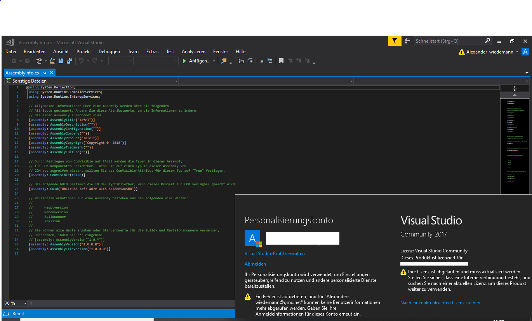The width and height of the screenshot is (532, 321).
Task: Click the send feedback person icon
Action: pyautogui.click(x=407, y=41)
